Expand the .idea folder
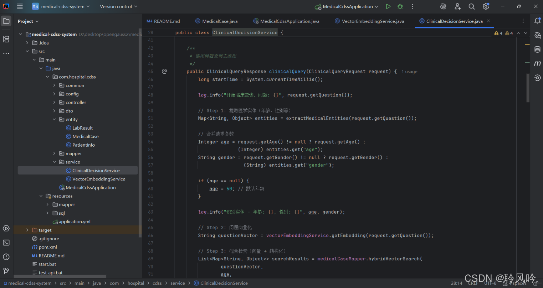Image resolution: width=543 pixels, height=288 pixels. click(x=27, y=43)
